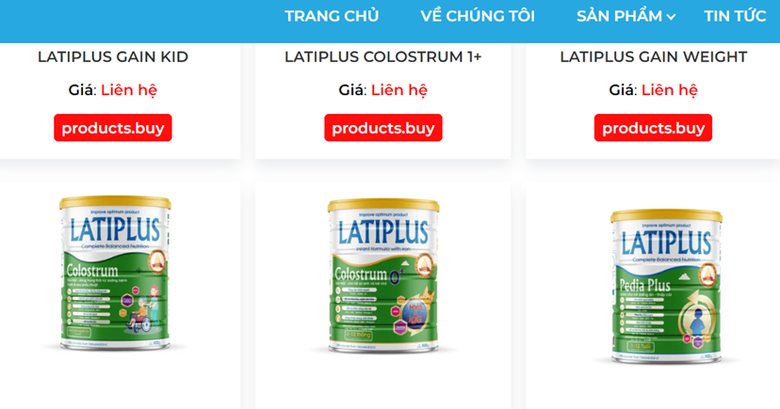Image resolution: width=780 pixels, height=409 pixels.
Task: Click products.buy under LATIPLUS GAIN WEIGHT
Action: click(653, 128)
